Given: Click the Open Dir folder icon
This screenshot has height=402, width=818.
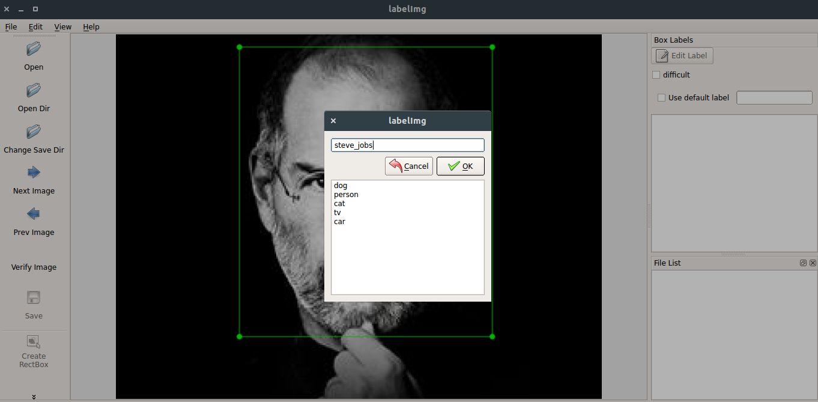Looking at the screenshot, I should coord(34,90).
